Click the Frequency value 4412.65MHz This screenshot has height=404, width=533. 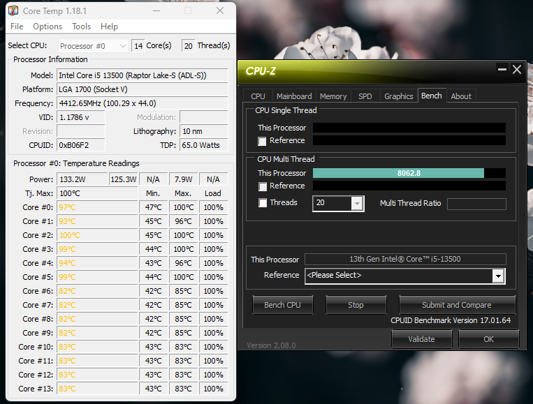tap(142, 103)
